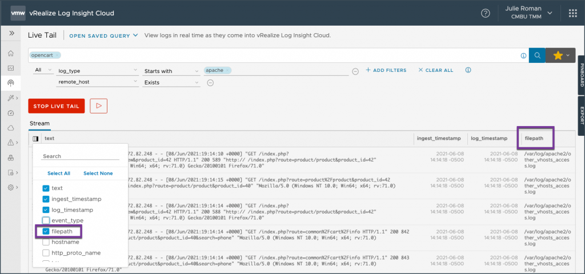Remove the log_type filter row
585x274 pixels.
(x=355, y=71)
